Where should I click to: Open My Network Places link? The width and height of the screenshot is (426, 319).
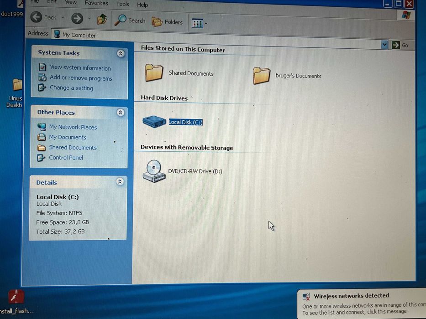click(73, 127)
